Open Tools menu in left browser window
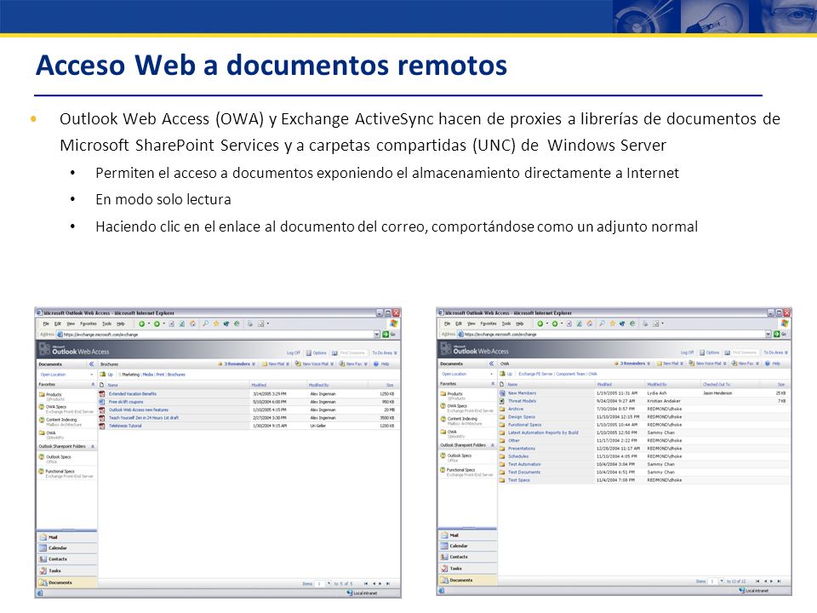 point(107,324)
